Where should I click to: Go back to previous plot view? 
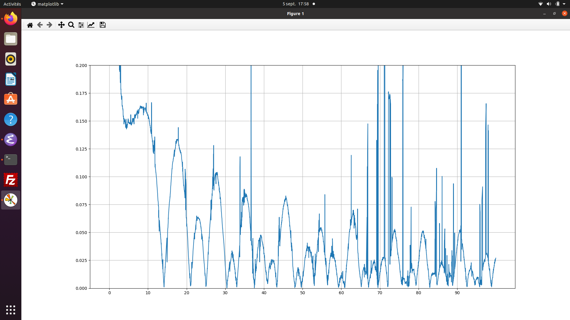tap(40, 25)
